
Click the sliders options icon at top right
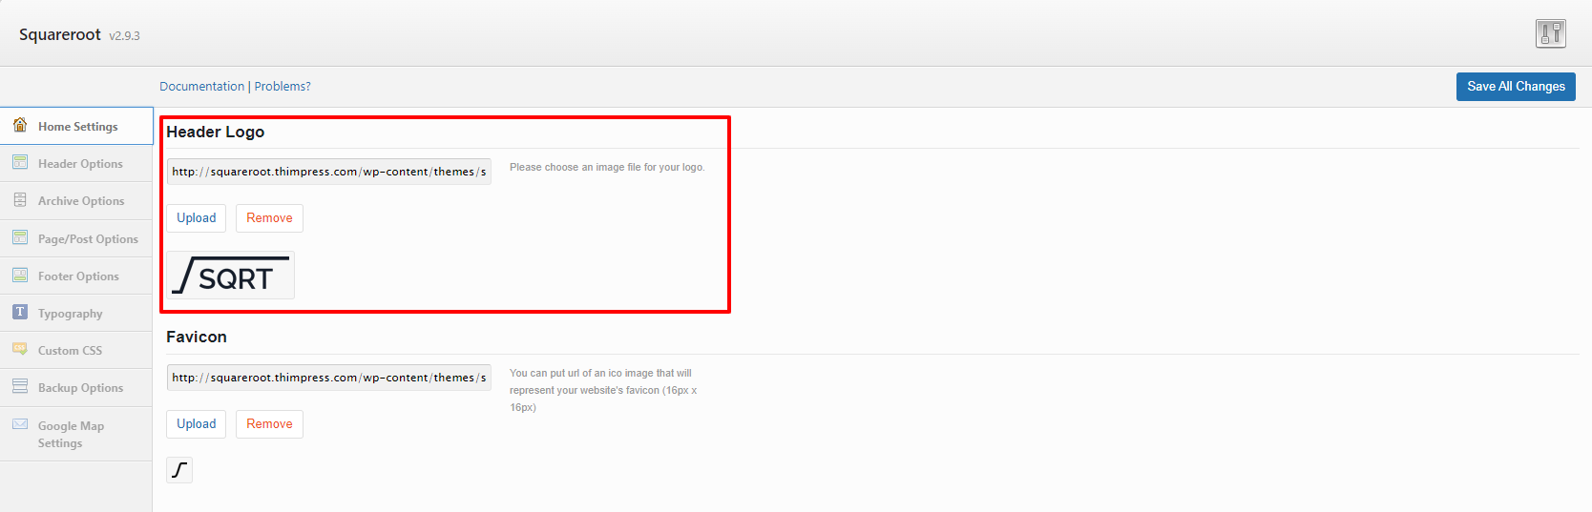point(1551,33)
